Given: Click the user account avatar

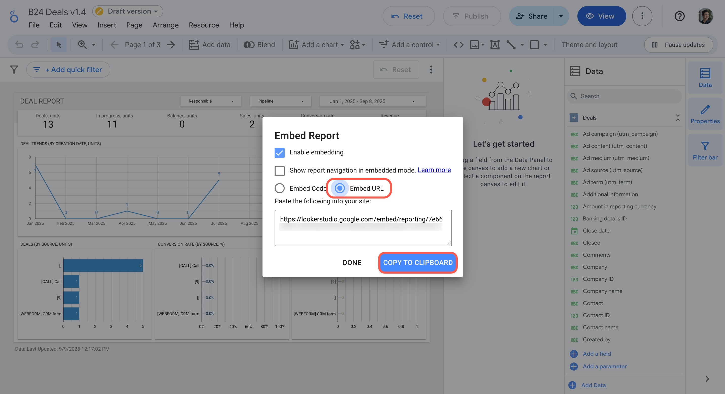Looking at the screenshot, I should 705,16.
